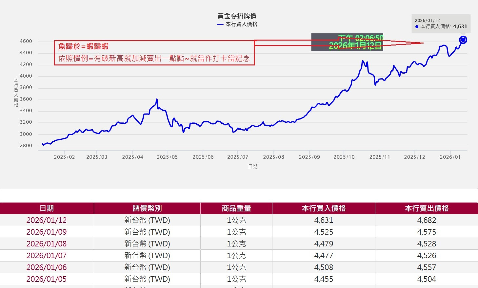Open the 2026/01/12 date link in the table

pyautogui.click(x=46, y=220)
